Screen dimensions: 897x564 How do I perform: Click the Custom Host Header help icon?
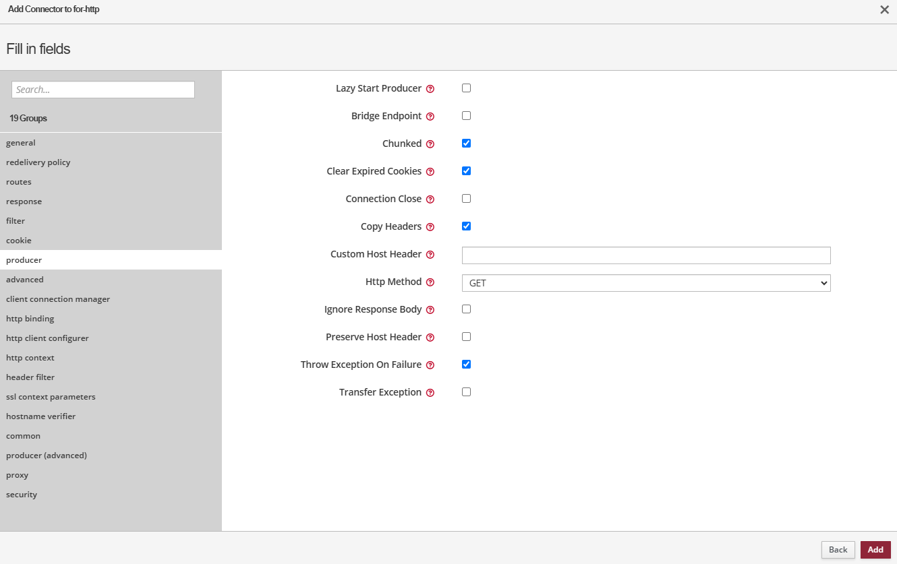tap(430, 255)
